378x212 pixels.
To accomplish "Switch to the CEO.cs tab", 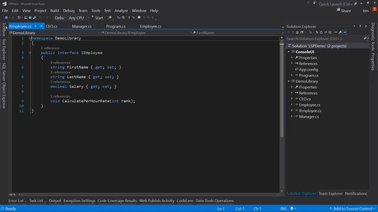I will pyautogui.click(x=51, y=26).
